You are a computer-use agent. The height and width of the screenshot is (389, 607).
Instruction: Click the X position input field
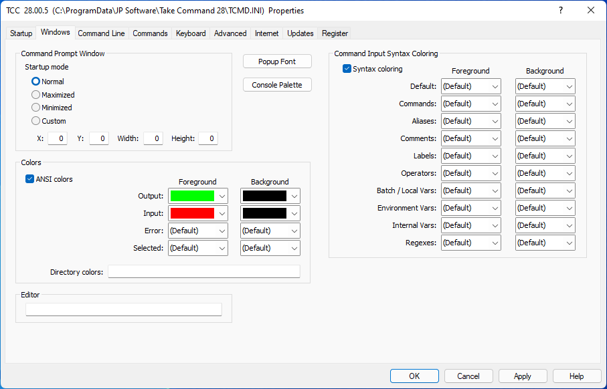[x=58, y=138]
